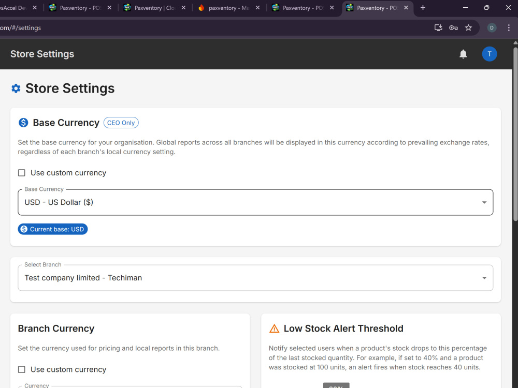Viewport: 518px width, 388px height.
Task: Click the low stock alert description paragraph
Action: pyautogui.click(x=378, y=357)
